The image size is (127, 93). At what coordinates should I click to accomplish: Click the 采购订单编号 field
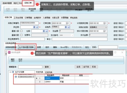(29, 23)
